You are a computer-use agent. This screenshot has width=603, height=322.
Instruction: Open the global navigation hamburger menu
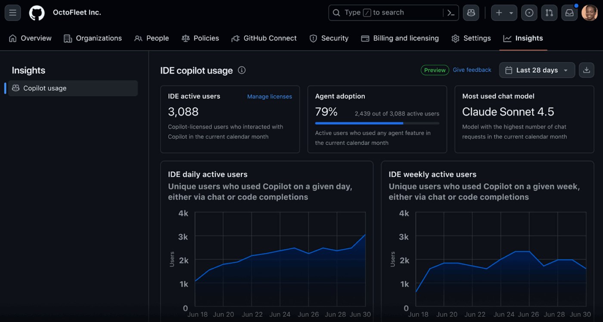point(12,12)
